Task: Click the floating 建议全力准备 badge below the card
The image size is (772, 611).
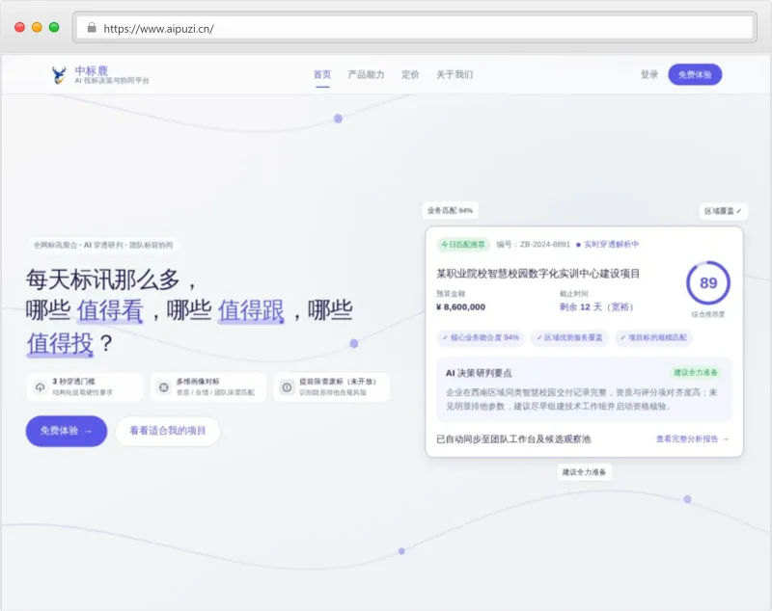Action: tap(584, 472)
